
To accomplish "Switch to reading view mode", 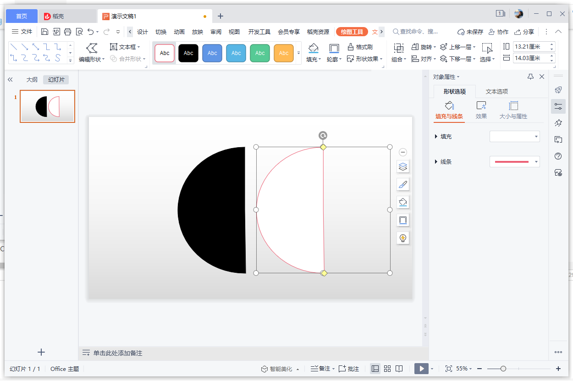I will tap(399, 369).
